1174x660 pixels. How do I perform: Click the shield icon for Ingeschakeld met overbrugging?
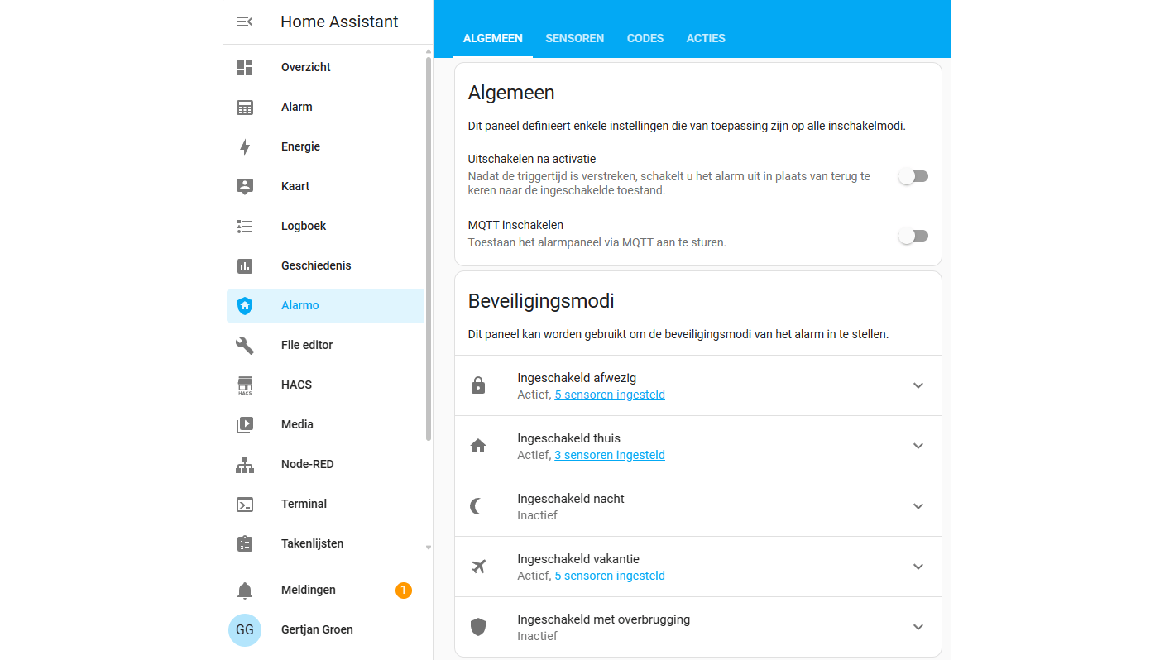click(x=478, y=627)
